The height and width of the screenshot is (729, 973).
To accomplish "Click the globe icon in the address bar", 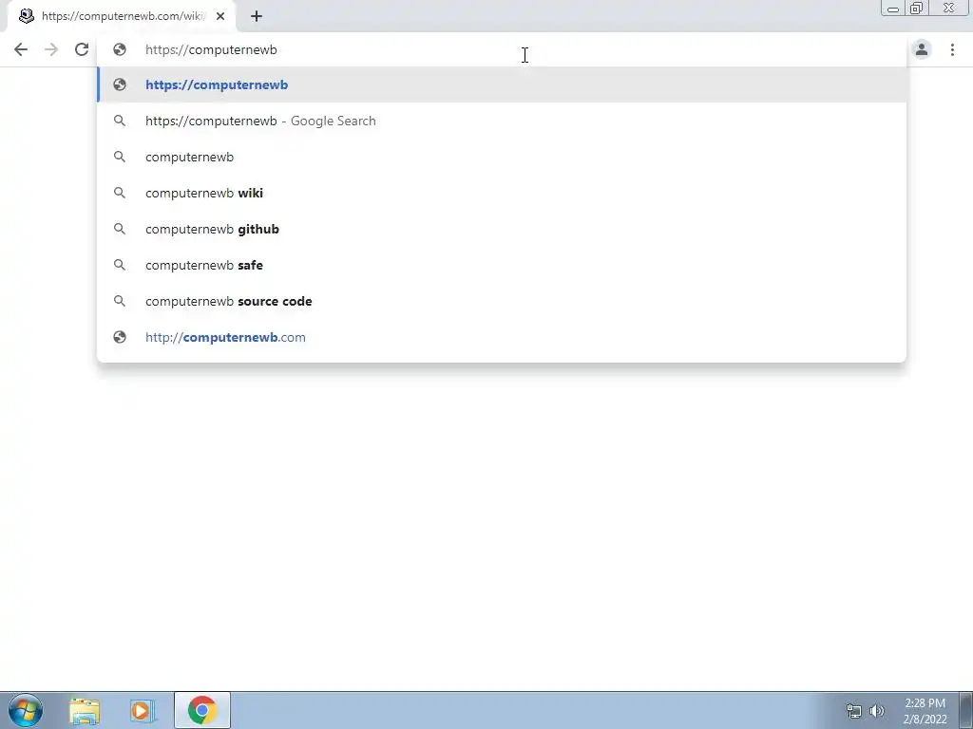I will [x=120, y=49].
